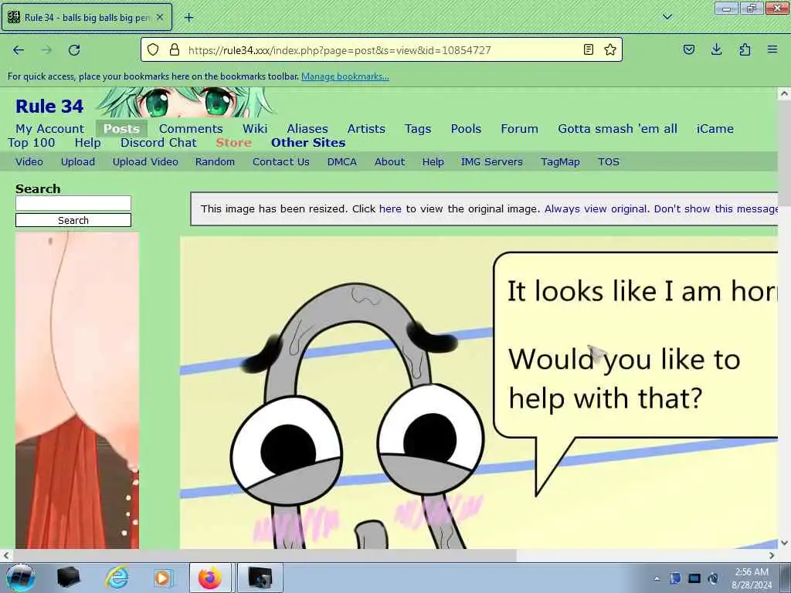The width and height of the screenshot is (791, 593).
Task: Open the taskbar clock showing 2:56 AM
Action: click(752, 578)
